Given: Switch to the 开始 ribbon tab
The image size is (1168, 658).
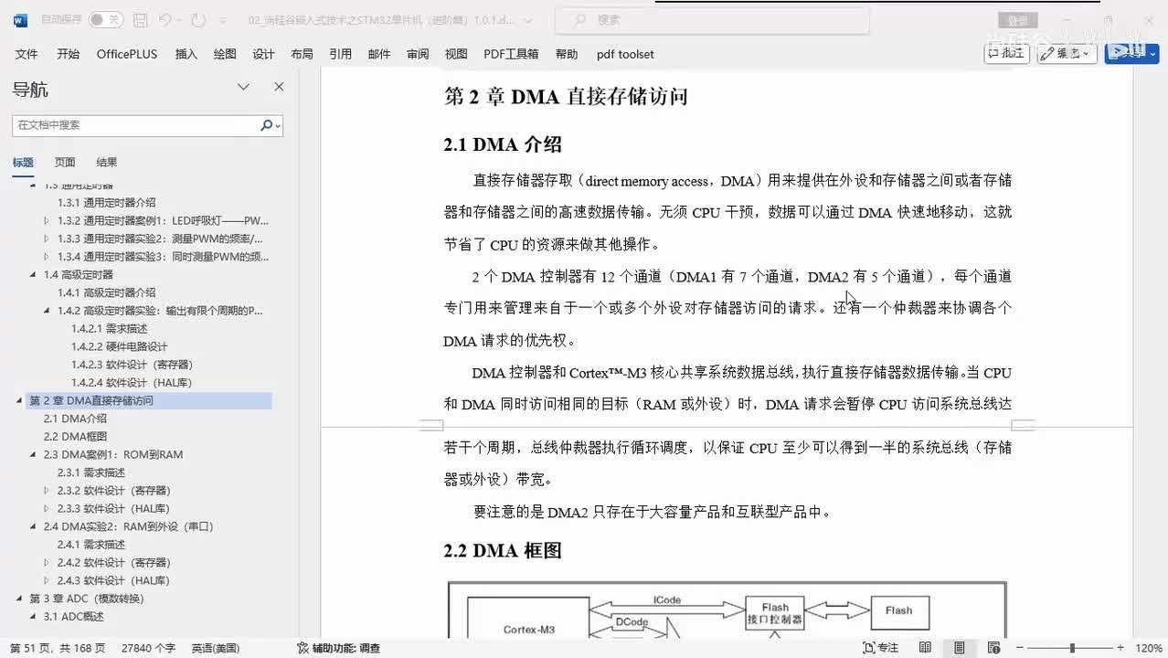Looking at the screenshot, I should point(68,54).
